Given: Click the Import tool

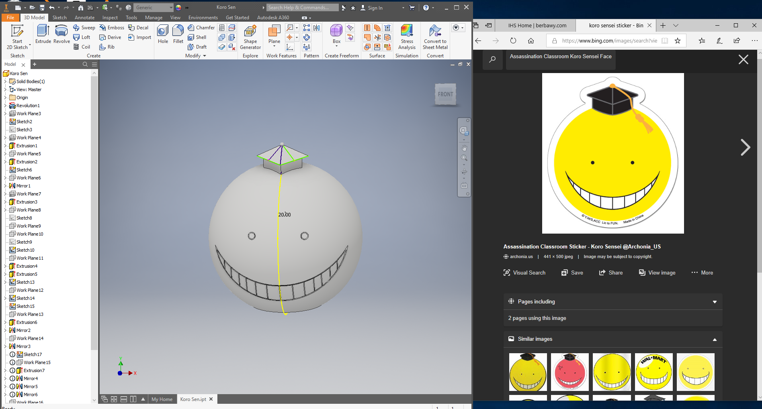Looking at the screenshot, I should pyautogui.click(x=139, y=37).
